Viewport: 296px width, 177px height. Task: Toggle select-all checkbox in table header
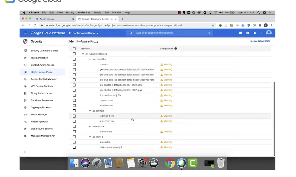click(x=74, y=49)
